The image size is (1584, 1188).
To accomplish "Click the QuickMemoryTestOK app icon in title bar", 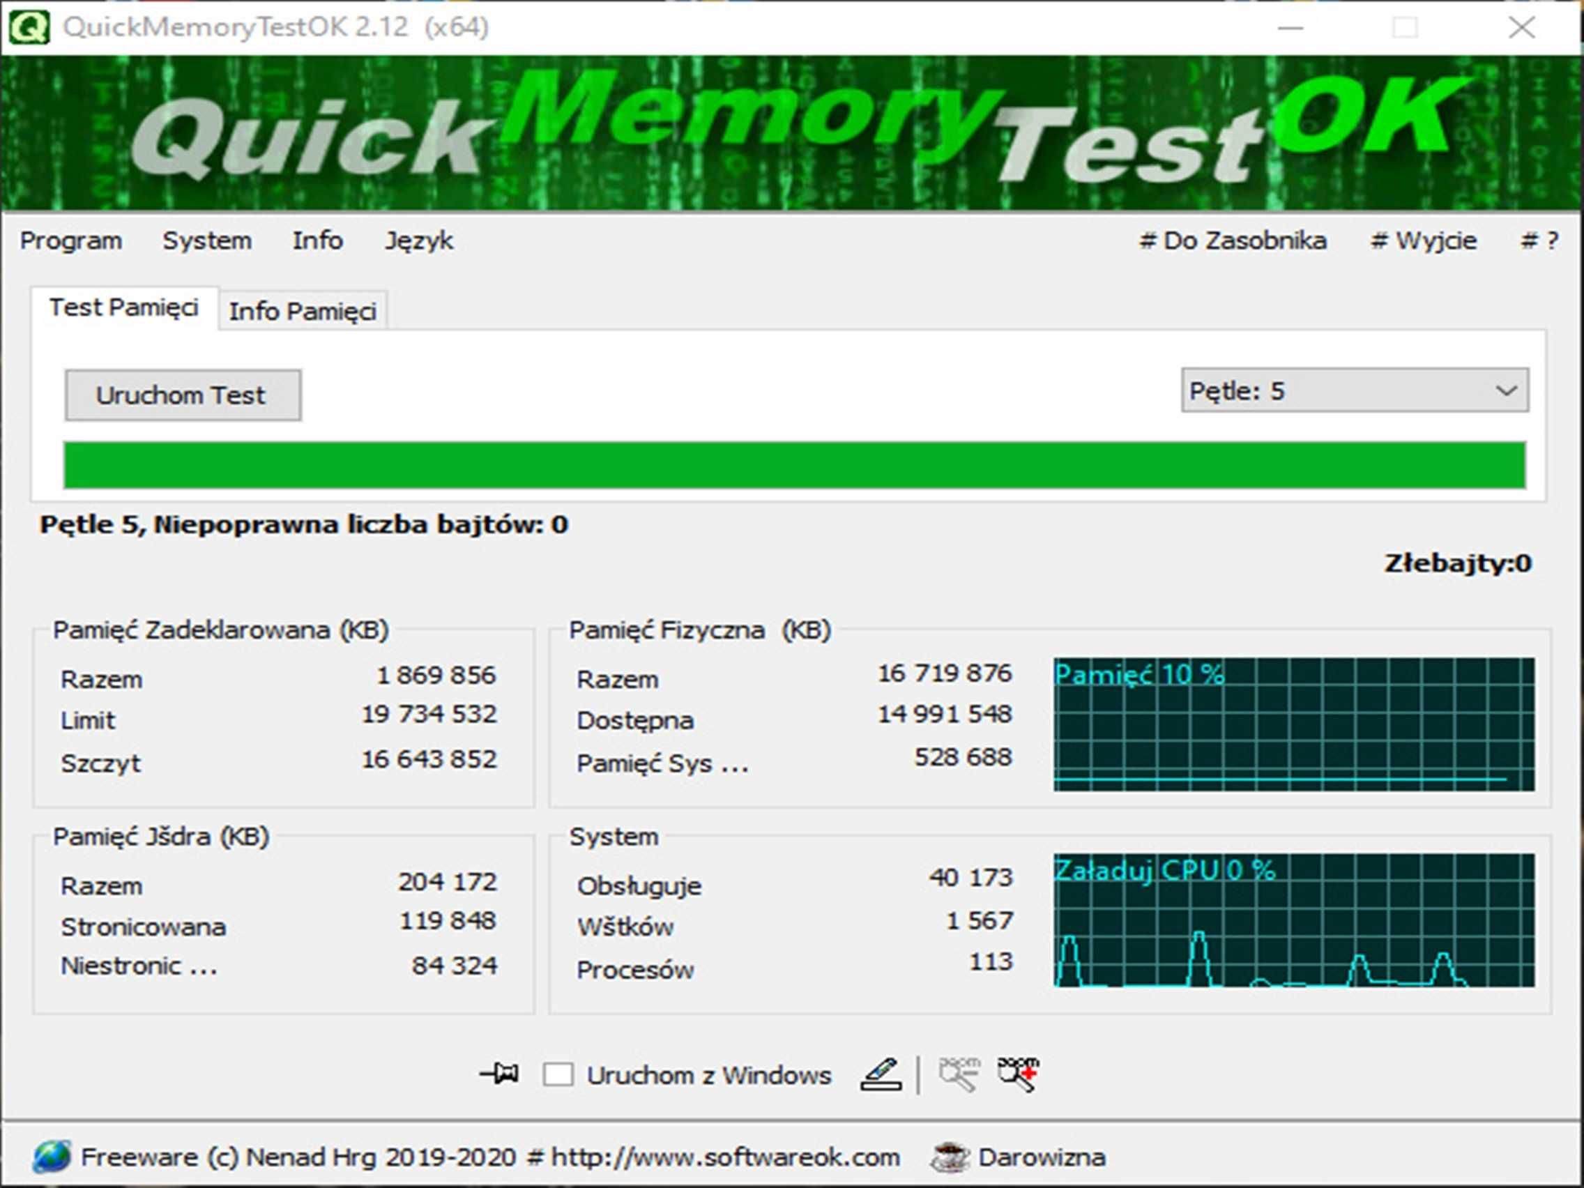I will click(29, 27).
